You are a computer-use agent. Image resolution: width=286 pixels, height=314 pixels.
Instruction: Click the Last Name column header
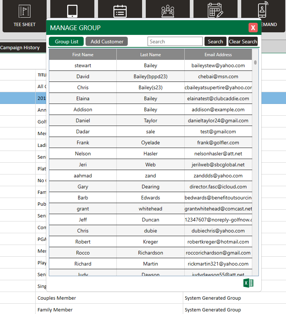[151, 55]
